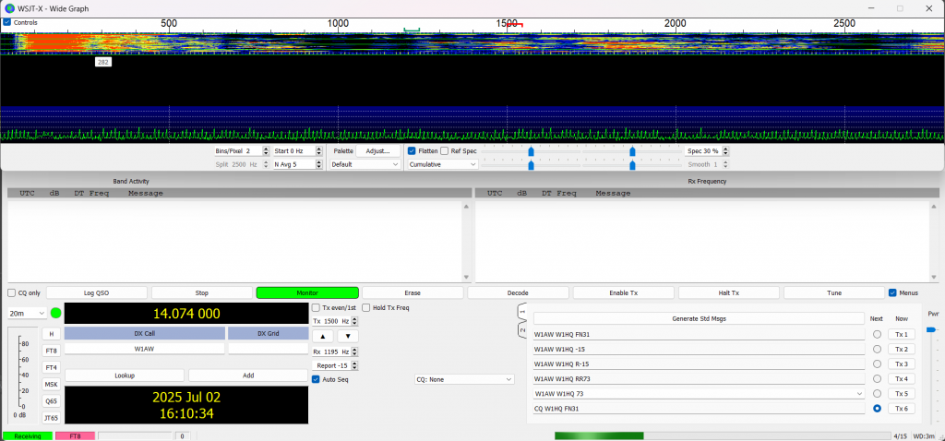Click the H hound mode button
This screenshot has width=945, height=441.
52,334
